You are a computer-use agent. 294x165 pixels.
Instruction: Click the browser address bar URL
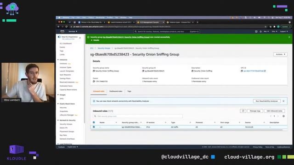(122, 27)
